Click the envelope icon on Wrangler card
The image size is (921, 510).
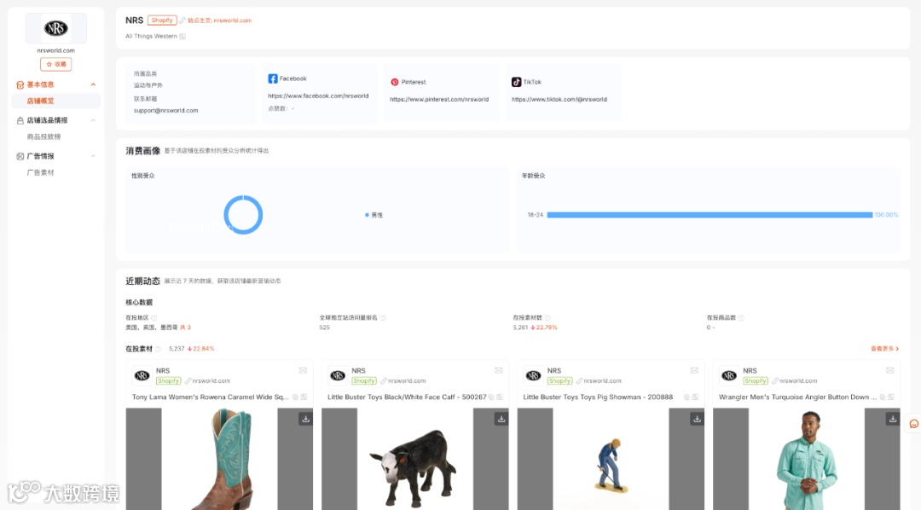point(889,370)
